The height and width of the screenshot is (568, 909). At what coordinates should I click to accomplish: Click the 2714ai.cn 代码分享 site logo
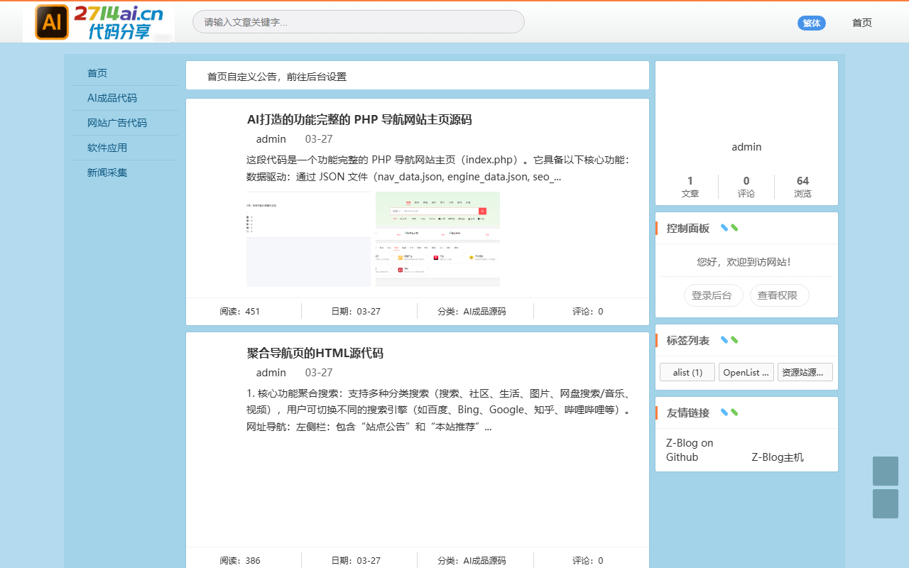pyautogui.click(x=99, y=22)
